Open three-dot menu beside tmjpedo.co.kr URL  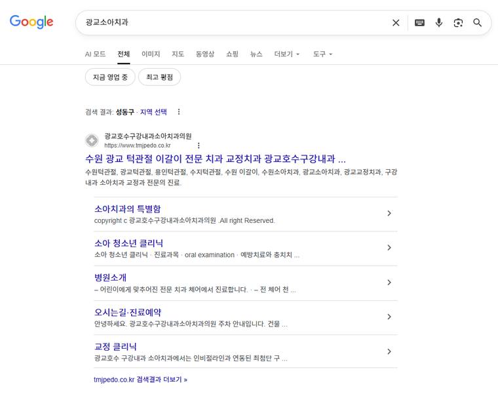199,146
